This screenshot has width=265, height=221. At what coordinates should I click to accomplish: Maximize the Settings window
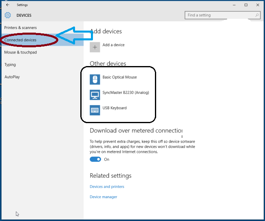246,5
